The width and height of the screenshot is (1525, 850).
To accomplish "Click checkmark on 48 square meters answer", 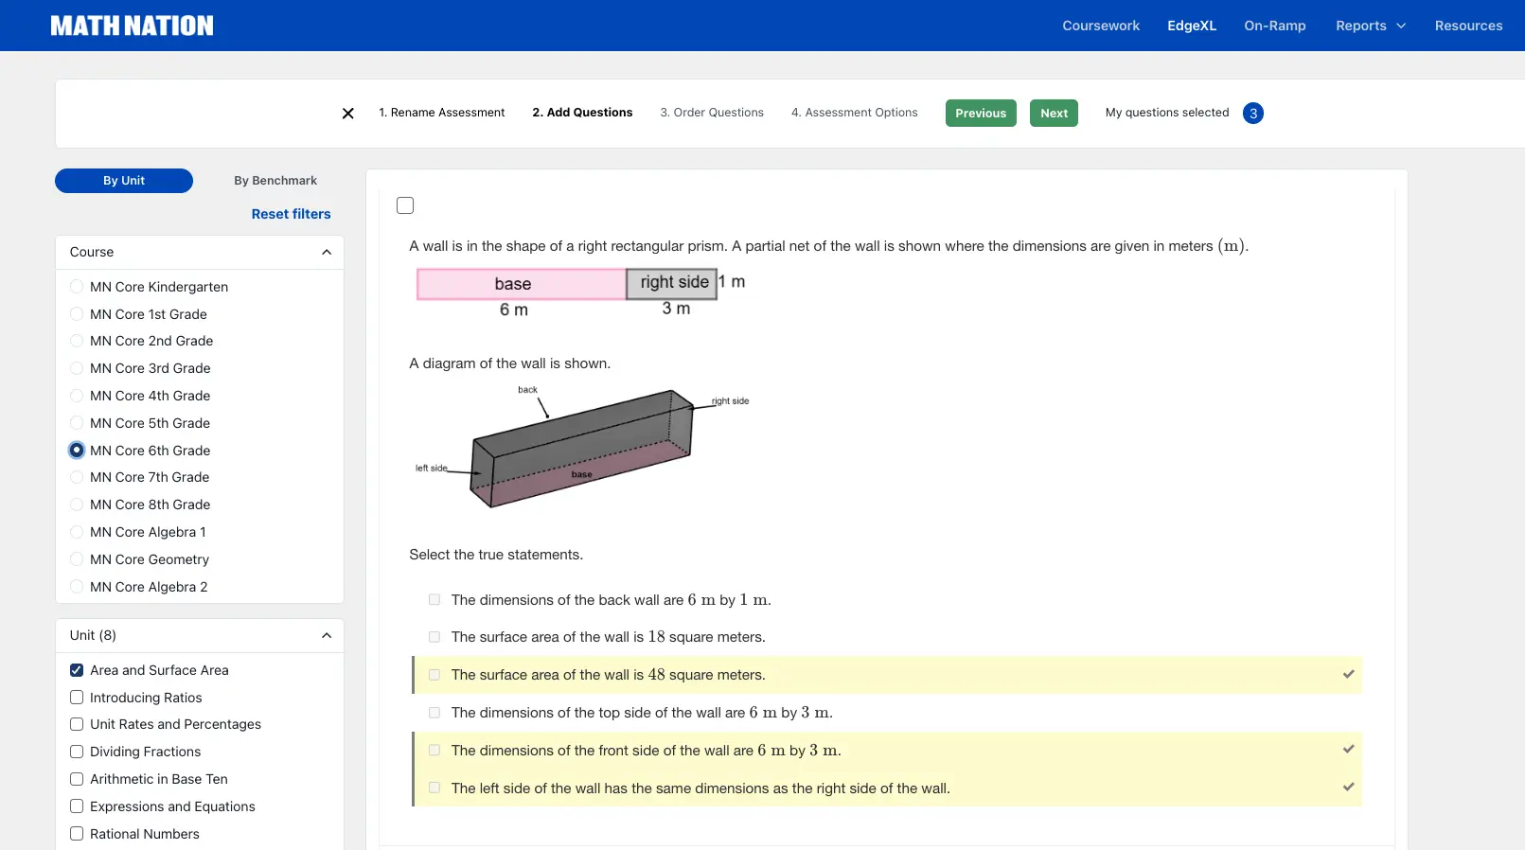I will coord(1348,675).
